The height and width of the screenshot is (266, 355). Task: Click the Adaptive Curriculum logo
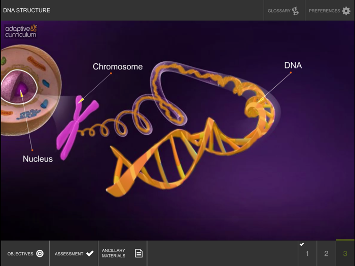click(21, 31)
